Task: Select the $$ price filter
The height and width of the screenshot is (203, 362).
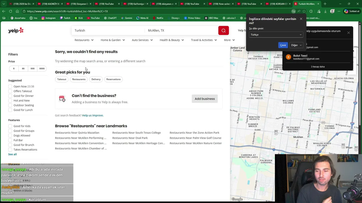Action: pyautogui.click(x=23, y=69)
